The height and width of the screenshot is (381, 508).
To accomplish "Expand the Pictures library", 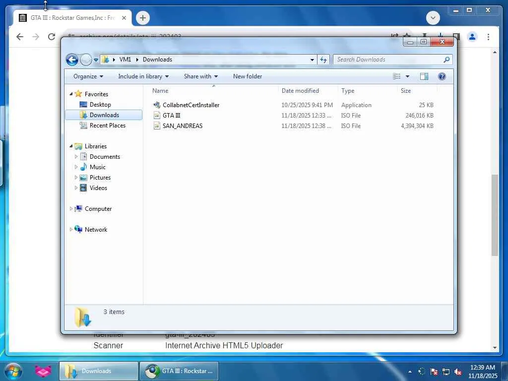I will [x=76, y=177].
